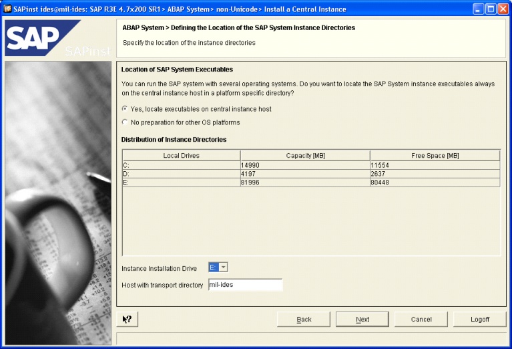This screenshot has width=512, height=349.
Task: Click the SAP logo
Action: (x=43, y=37)
